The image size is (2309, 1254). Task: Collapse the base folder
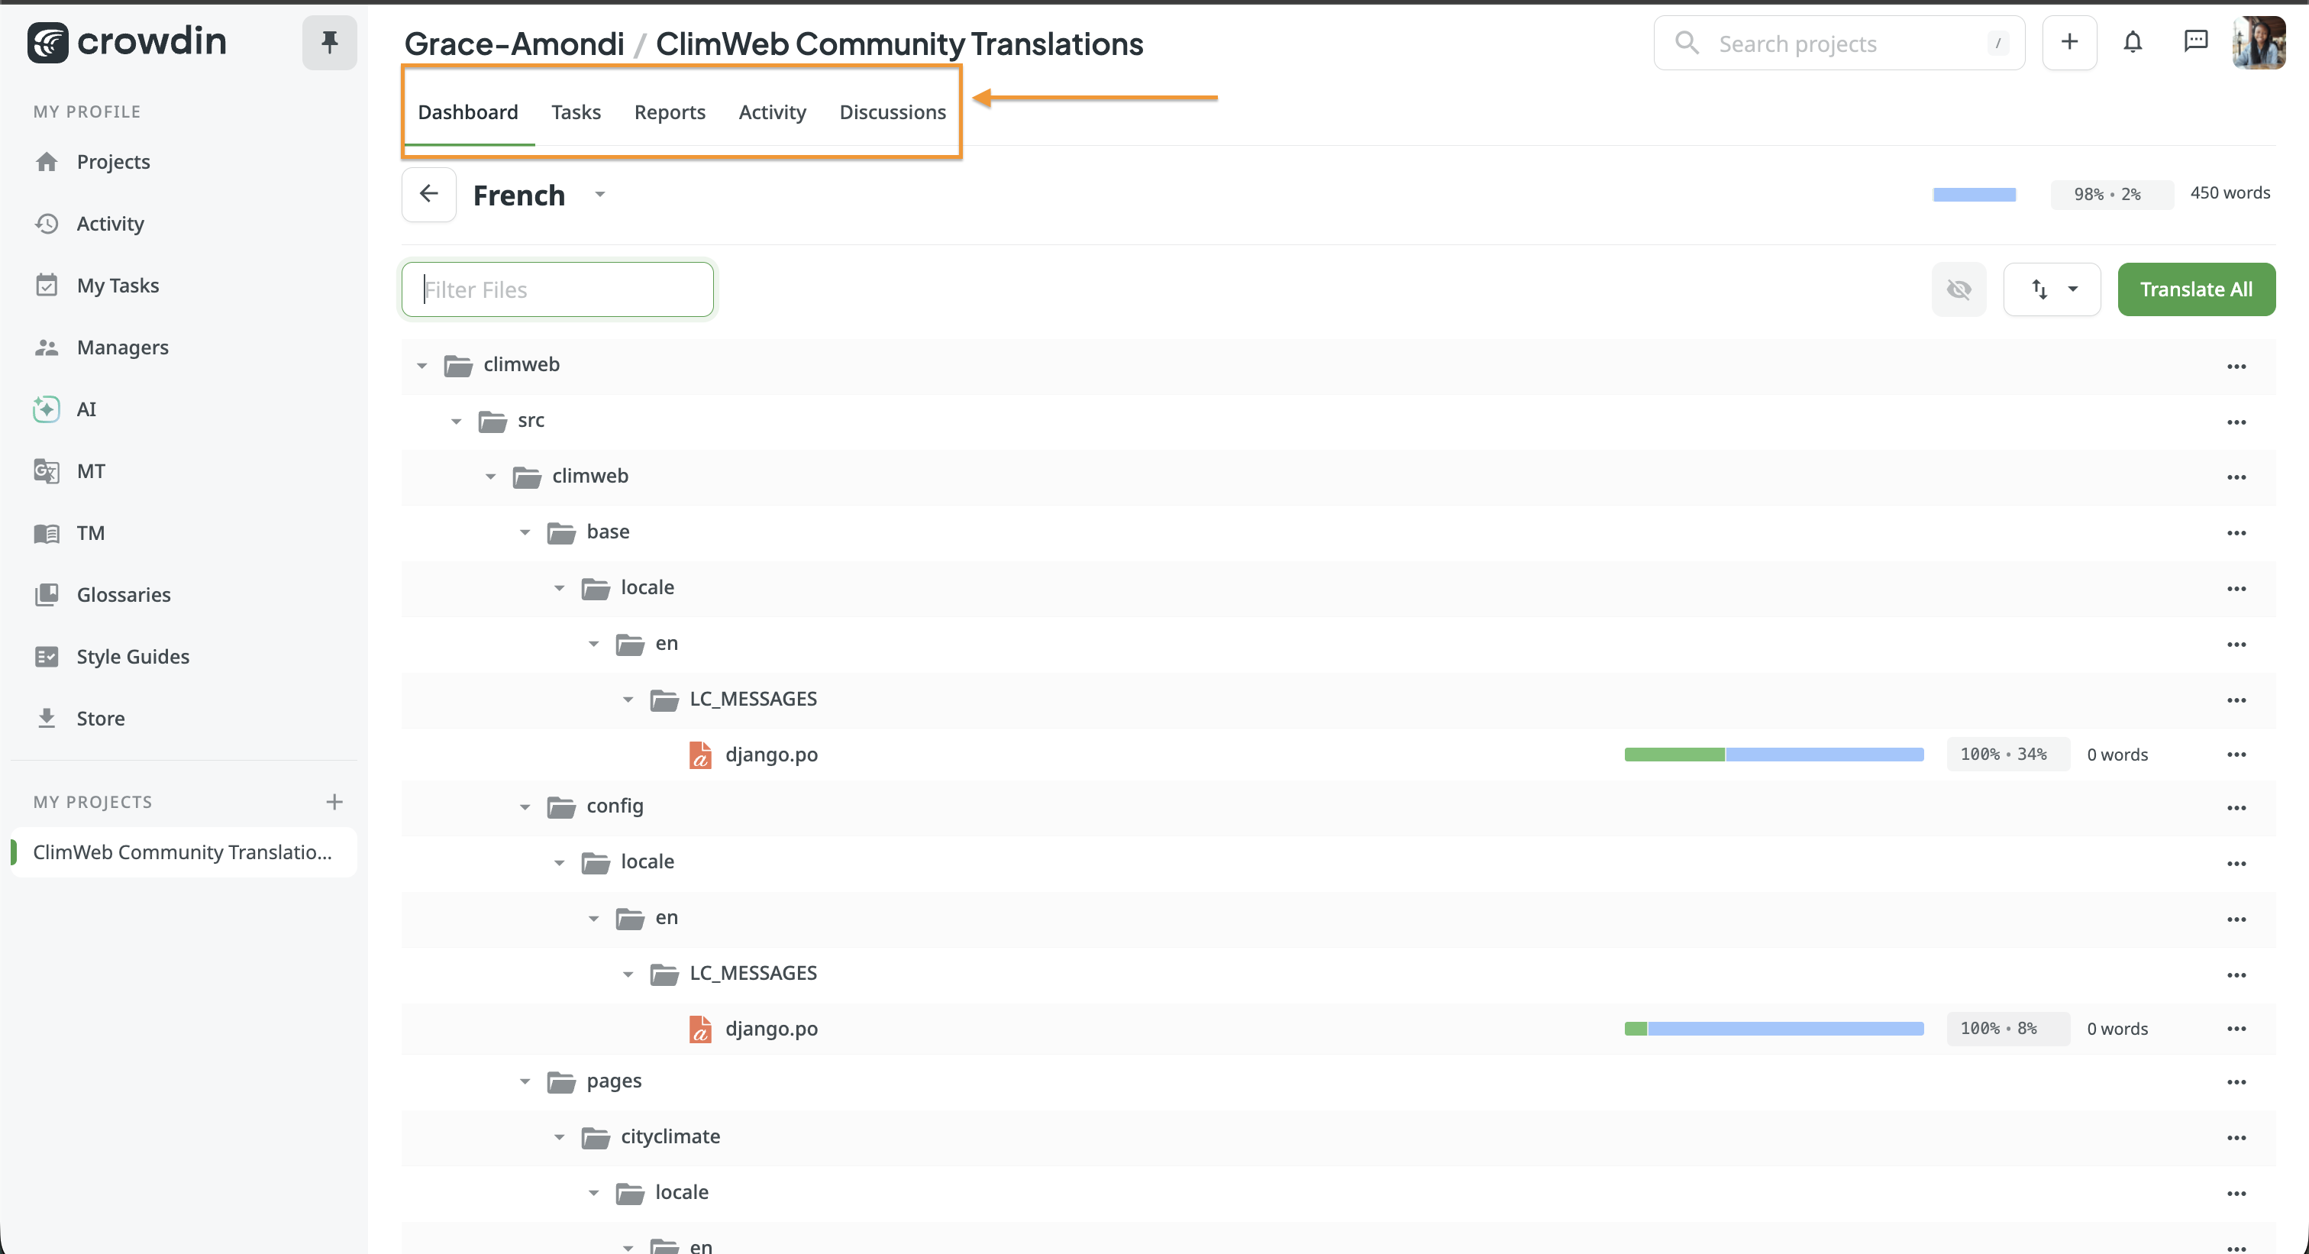[x=525, y=532]
